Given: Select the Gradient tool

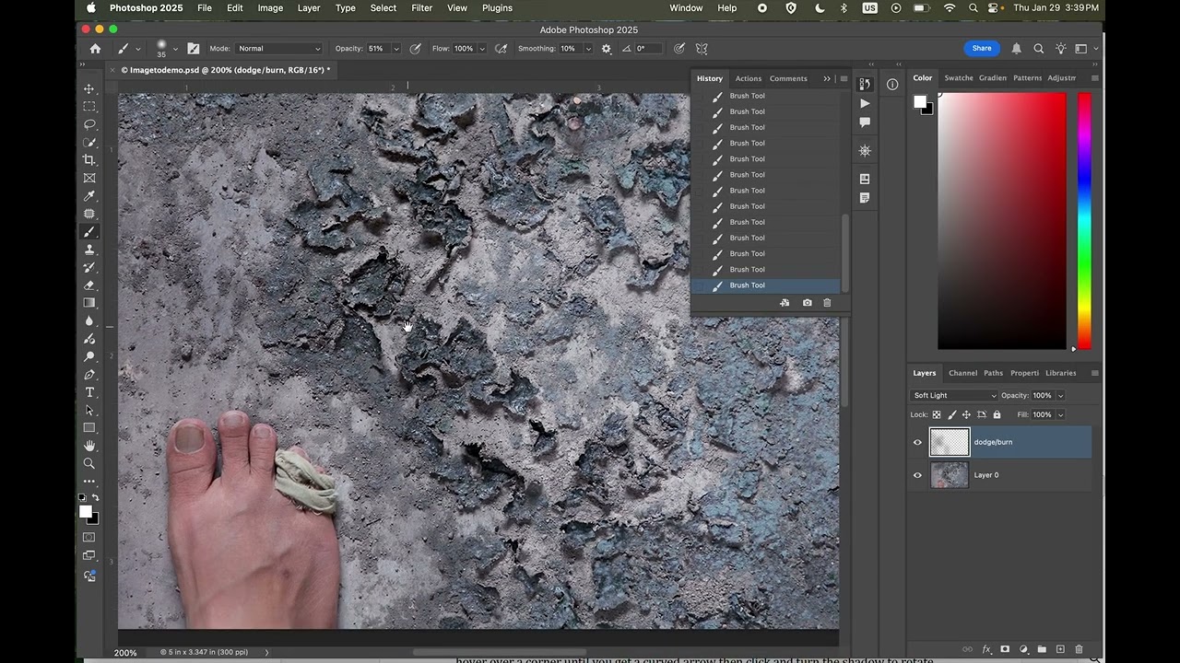Looking at the screenshot, I should click(89, 303).
